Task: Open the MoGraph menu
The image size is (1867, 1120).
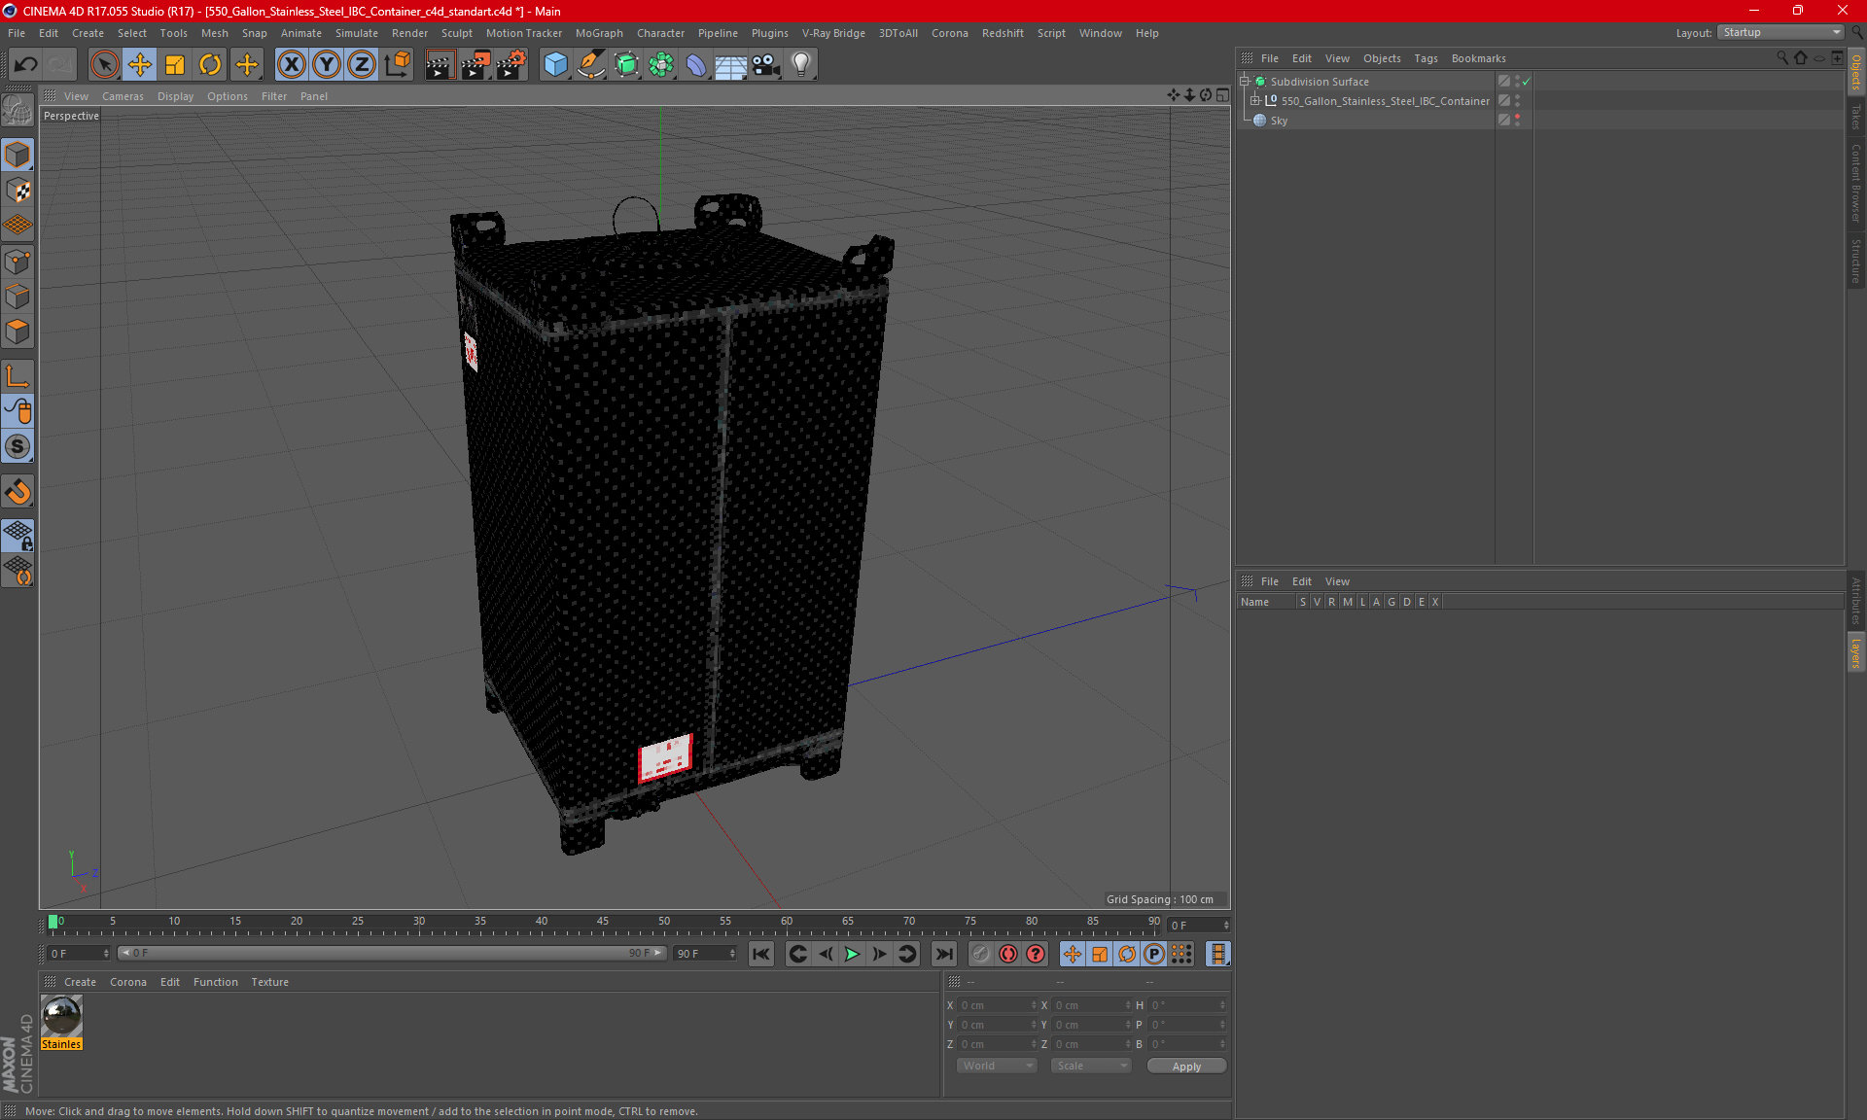Action: click(598, 33)
